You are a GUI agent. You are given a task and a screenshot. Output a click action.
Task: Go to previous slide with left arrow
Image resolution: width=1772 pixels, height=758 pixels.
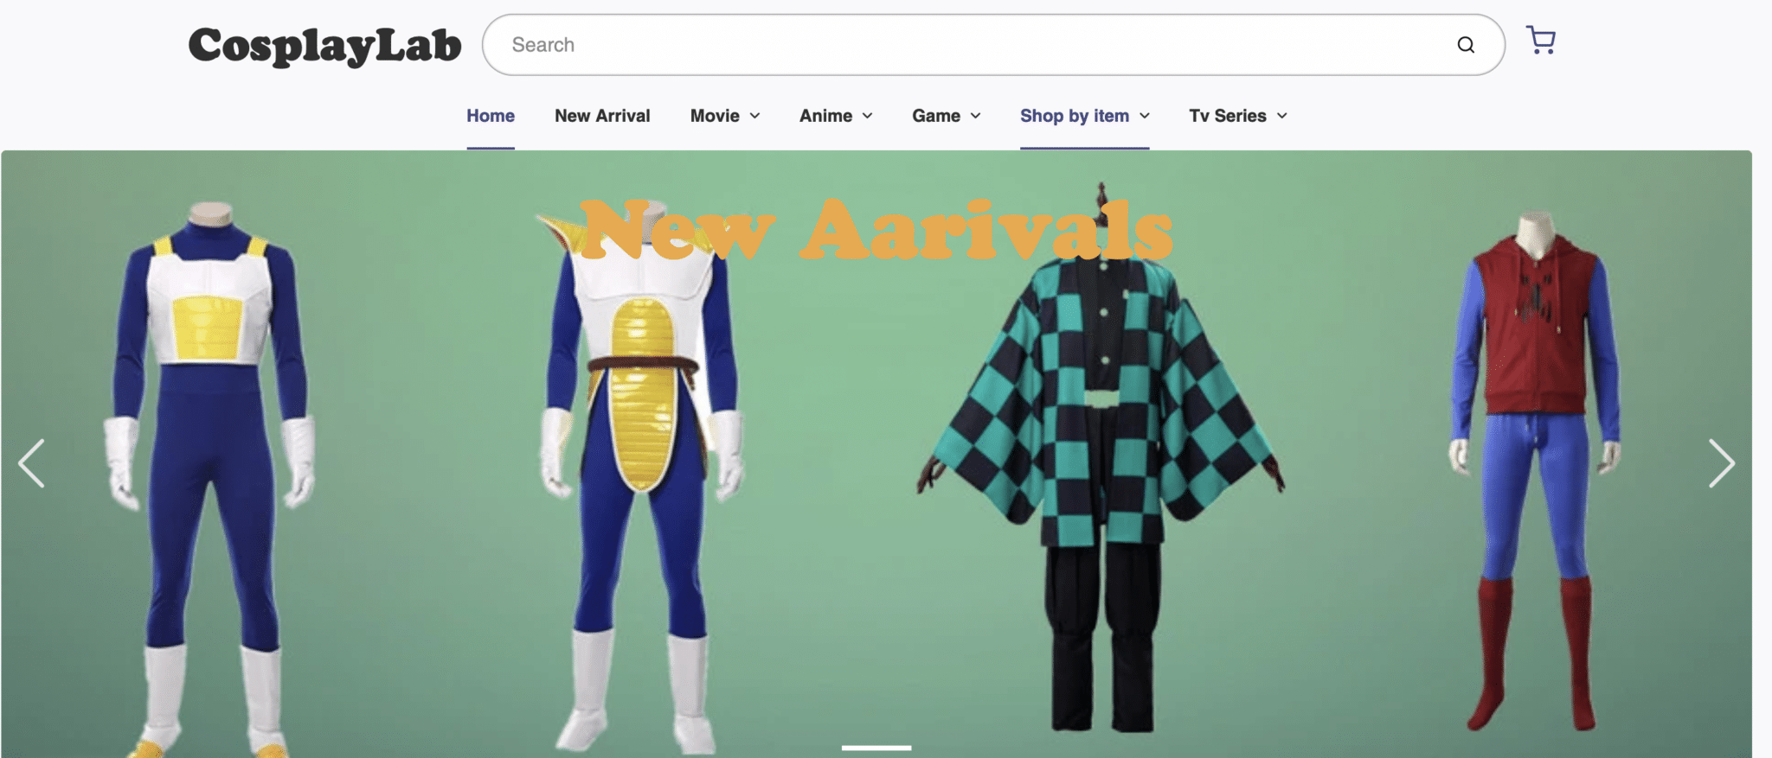click(x=32, y=463)
